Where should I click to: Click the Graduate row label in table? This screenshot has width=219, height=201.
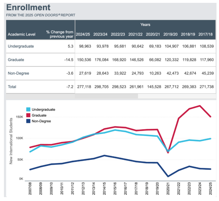pos(16,60)
